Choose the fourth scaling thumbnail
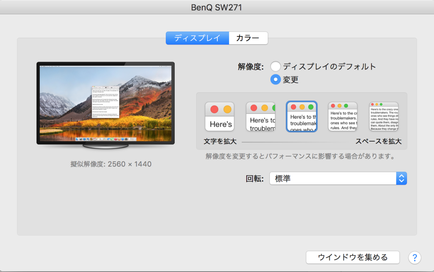This screenshot has height=272, width=434. 342,116
